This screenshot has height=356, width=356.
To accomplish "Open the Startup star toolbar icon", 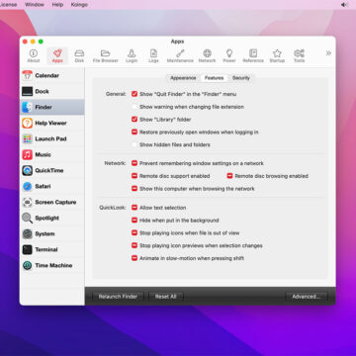I will point(277,56).
